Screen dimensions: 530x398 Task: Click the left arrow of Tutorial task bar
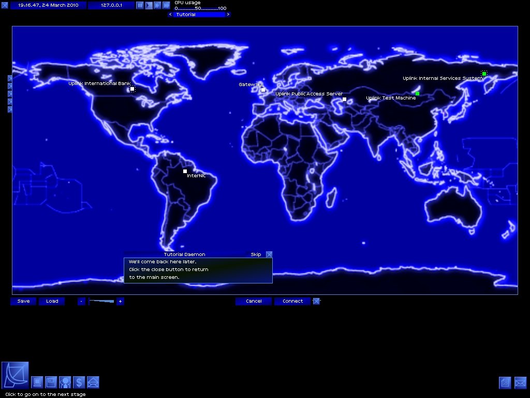tap(170, 15)
